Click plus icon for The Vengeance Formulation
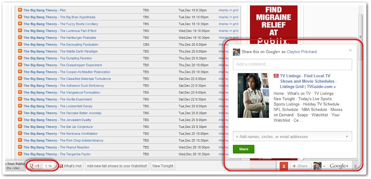This screenshot has height=179, width=371. click(x=20, y=92)
